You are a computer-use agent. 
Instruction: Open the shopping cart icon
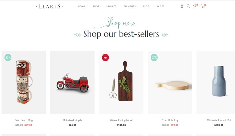point(203,6)
